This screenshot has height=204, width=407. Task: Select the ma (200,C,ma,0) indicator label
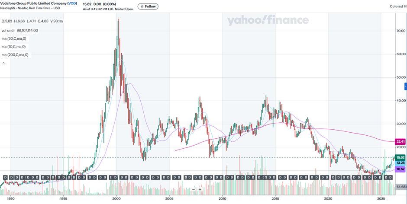tap(14, 55)
